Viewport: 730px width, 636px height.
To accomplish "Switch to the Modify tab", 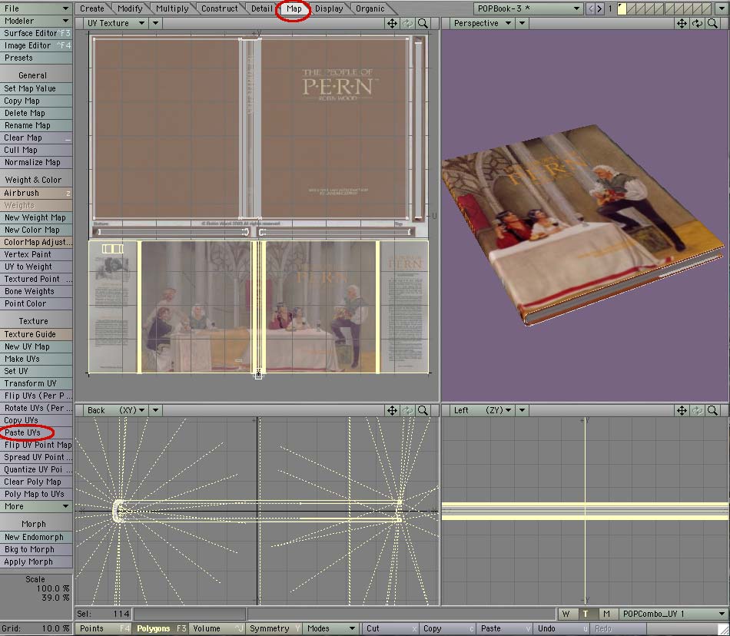I will pos(130,8).
